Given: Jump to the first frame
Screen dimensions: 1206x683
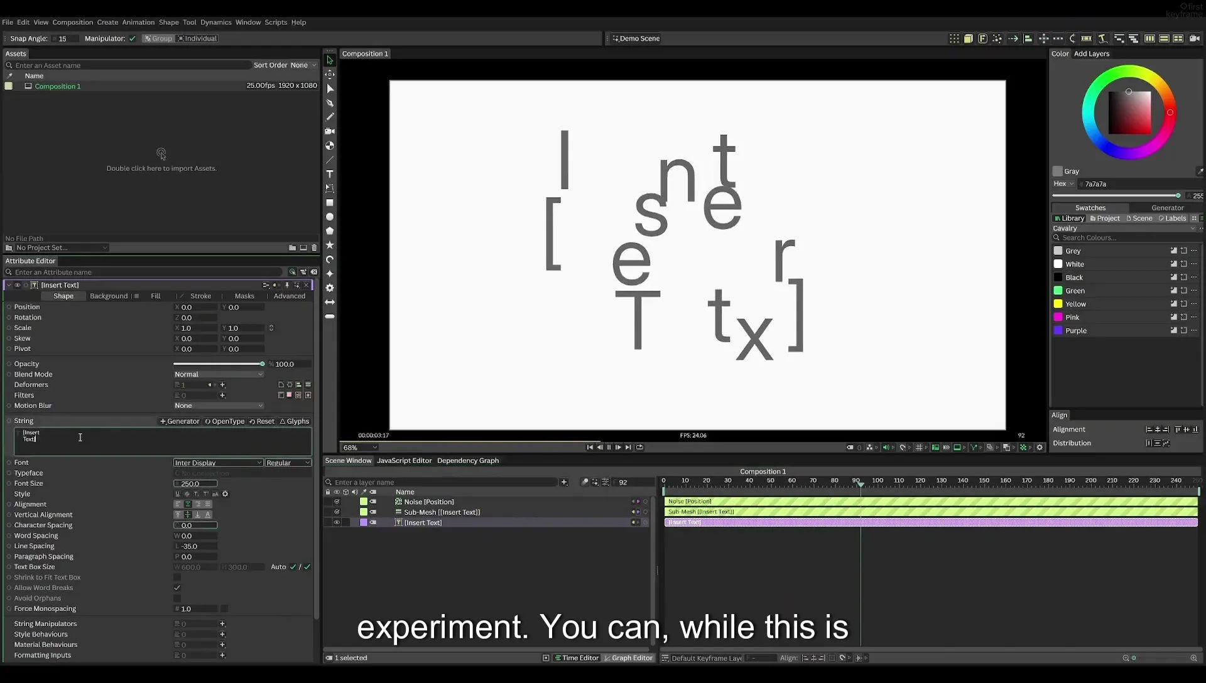Looking at the screenshot, I should coord(590,448).
